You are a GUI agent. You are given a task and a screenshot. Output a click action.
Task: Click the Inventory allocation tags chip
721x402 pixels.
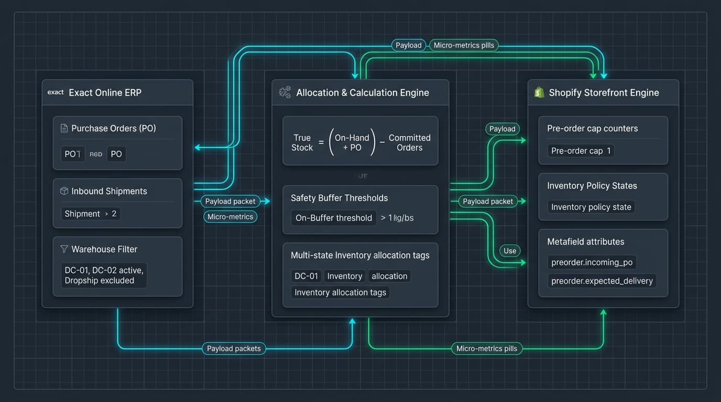coord(341,293)
